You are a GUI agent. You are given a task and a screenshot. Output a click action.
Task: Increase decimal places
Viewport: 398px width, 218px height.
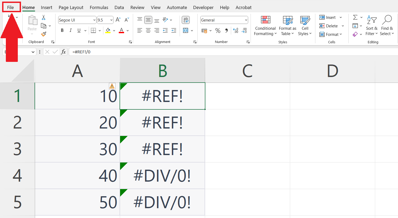pos(235,31)
